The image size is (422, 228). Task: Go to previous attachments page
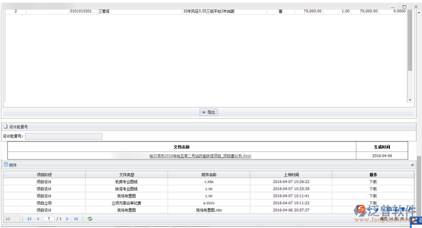[38, 219]
